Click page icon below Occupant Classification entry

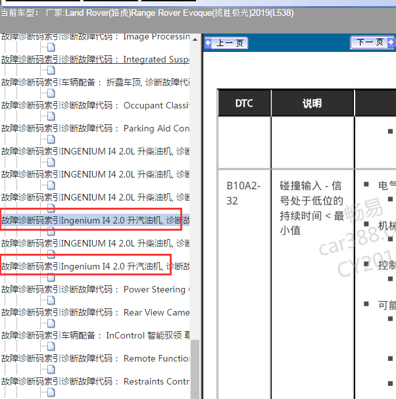[51, 116]
